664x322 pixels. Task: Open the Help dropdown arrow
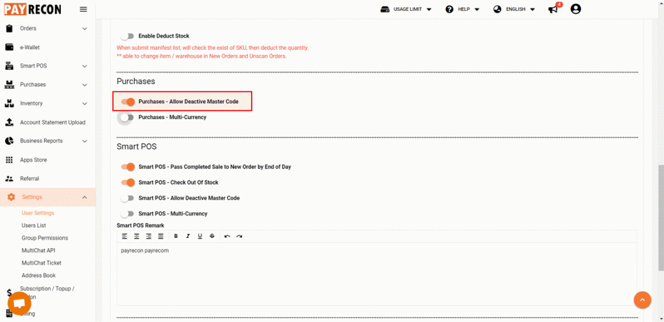477,9
